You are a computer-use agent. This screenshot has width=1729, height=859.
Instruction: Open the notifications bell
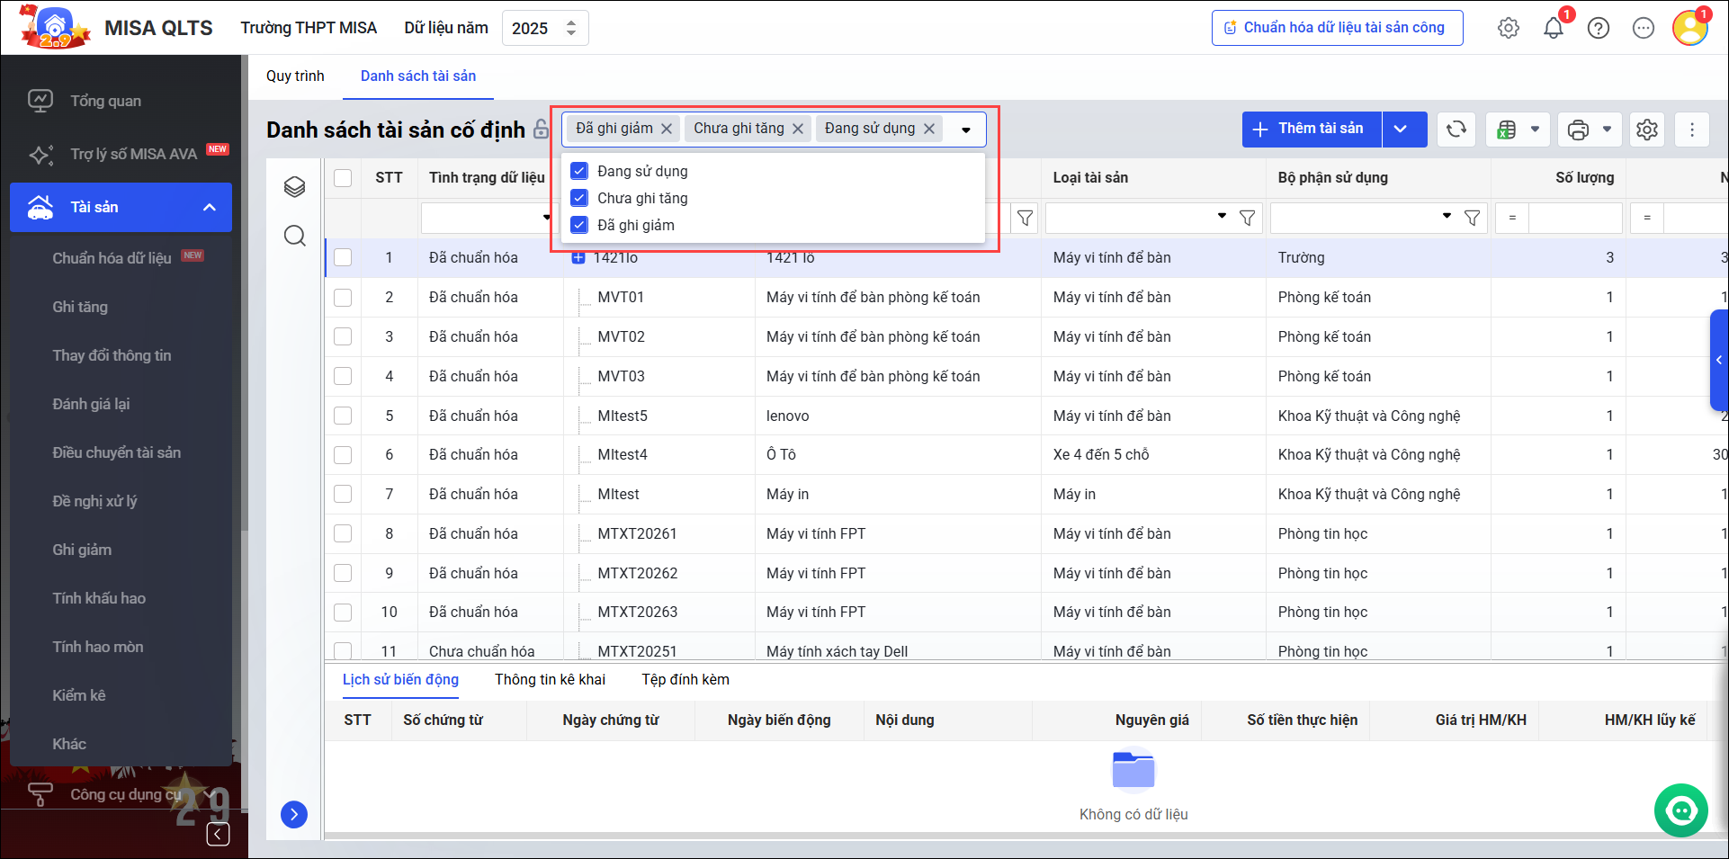click(1554, 28)
